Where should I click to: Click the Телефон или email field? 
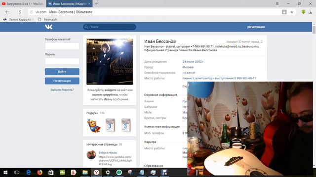pos(62,46)
